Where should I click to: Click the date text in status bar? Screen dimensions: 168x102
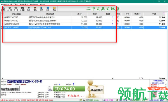click(x=154, y=100)
